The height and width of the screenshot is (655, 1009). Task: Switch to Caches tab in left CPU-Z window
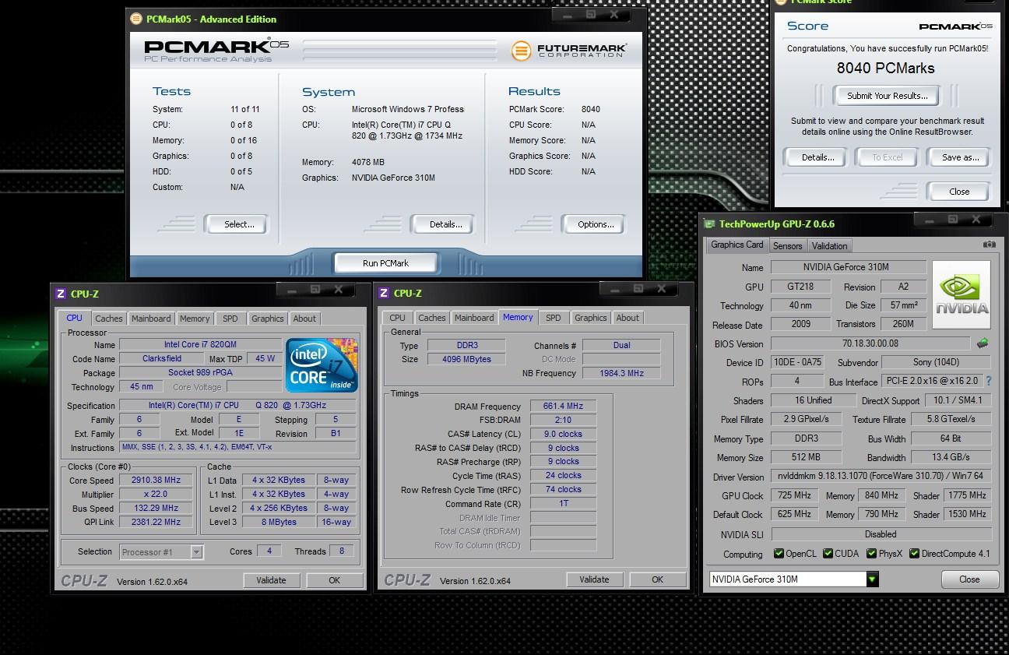tap(109, 319)
